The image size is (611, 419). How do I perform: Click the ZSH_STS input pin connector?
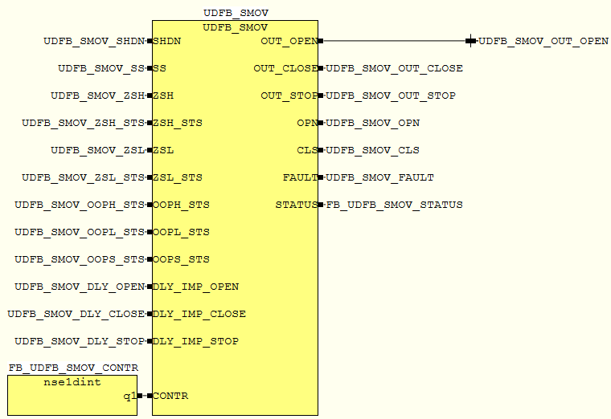point(150,123)
